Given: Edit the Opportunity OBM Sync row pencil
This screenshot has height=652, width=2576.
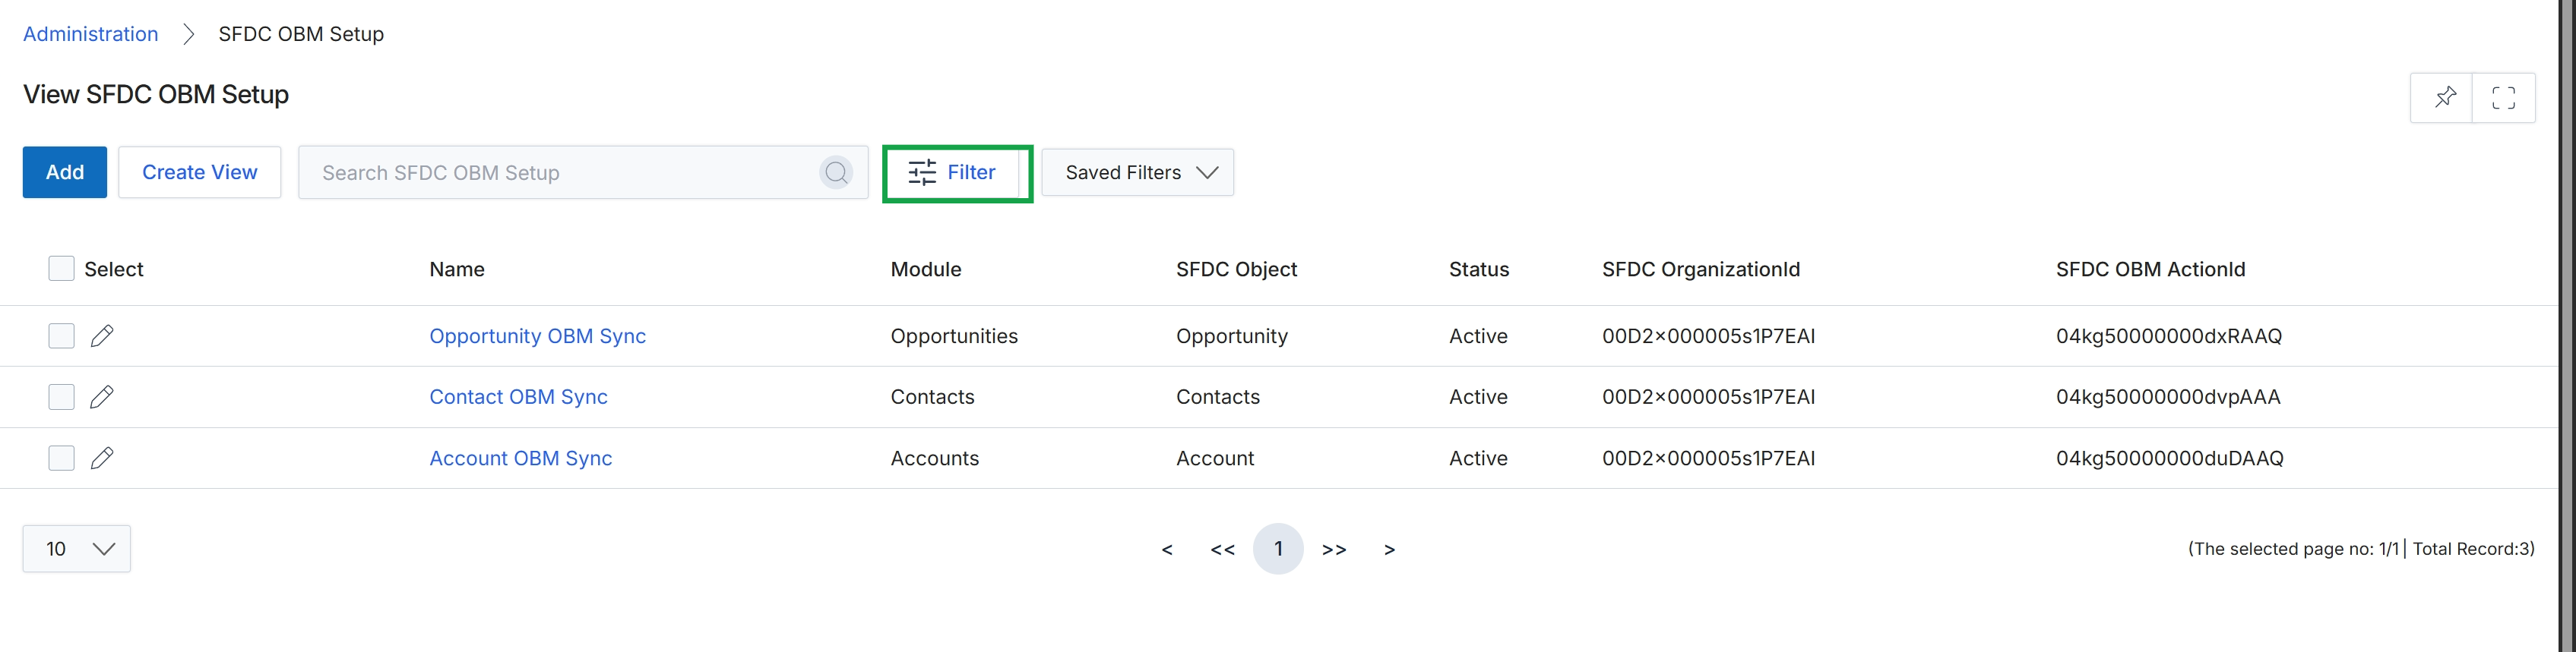Looking at the screenshot, I should (102, 335).
